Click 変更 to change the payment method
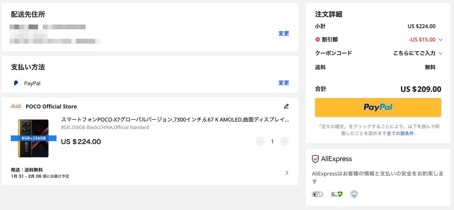The width and height of the screenshot is (454, 210). 284,83
